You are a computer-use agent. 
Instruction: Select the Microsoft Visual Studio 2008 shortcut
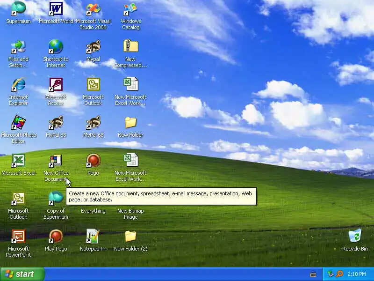(93, 9)
